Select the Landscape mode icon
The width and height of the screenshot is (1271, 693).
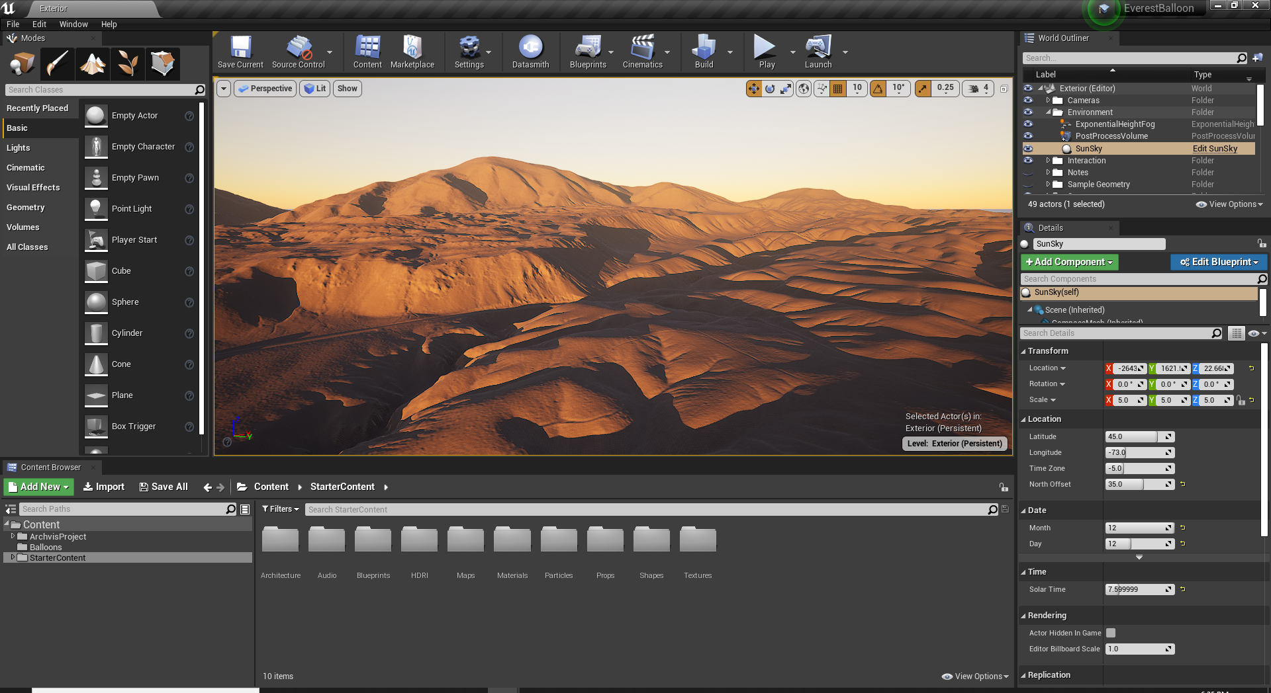pyautogui.click(x=93, y=64)
